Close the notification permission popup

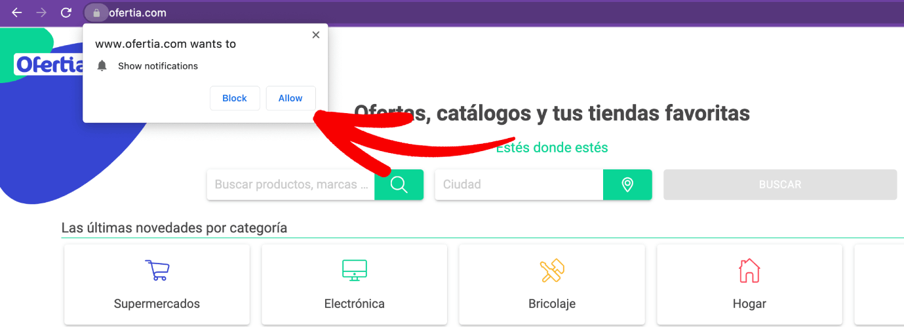click(315, 35)
